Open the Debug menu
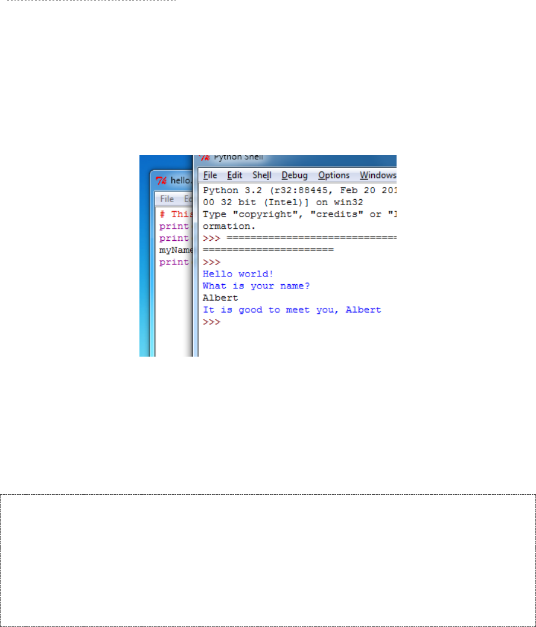This screenshot has height=627, width=536. pos(295,175)
